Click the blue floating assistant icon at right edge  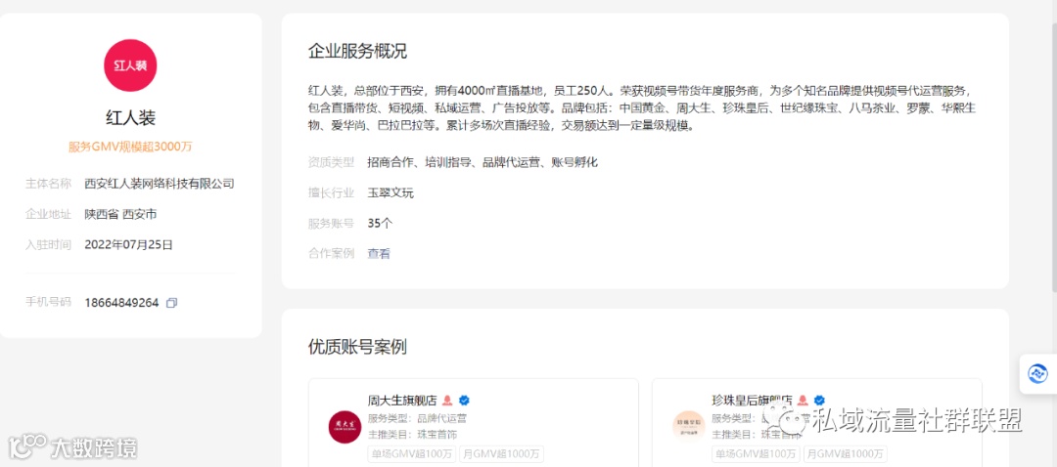(x=1036, y=373)
